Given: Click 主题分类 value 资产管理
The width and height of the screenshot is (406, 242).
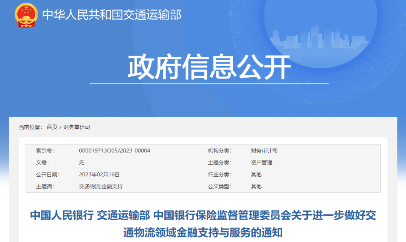Looking at the screenshot, I should (x=262, y=162).
